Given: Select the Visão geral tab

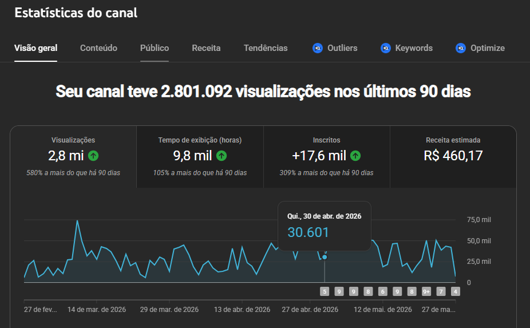Looking at the screenshot, I should coord(36,48).
